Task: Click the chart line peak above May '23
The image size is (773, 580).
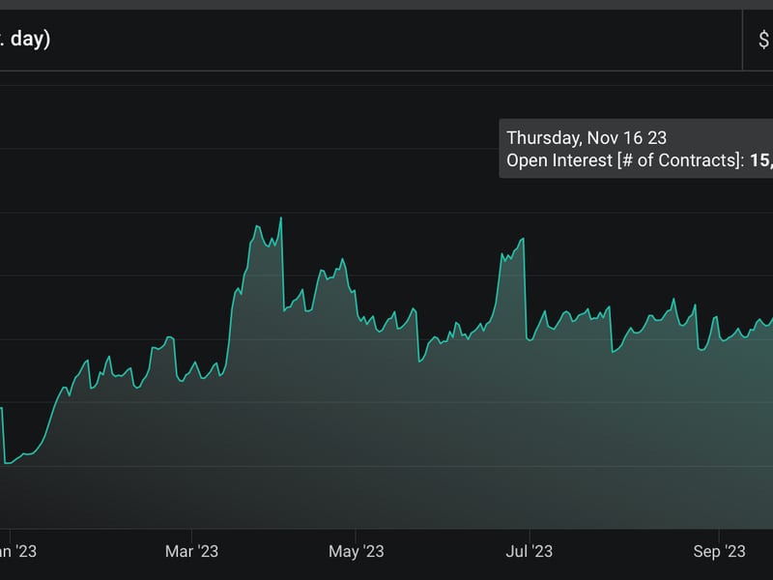Action: click(x=341, y=260)
